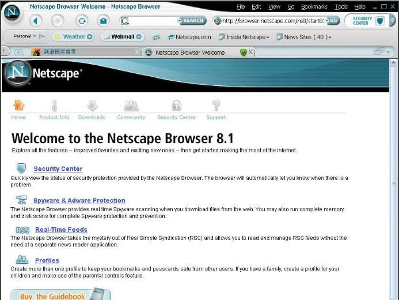399x300 pixels.
Task: Click the RSS icon
Action: [22, 230]
